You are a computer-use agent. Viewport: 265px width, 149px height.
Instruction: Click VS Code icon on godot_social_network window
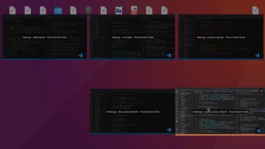tap(258, 131)
